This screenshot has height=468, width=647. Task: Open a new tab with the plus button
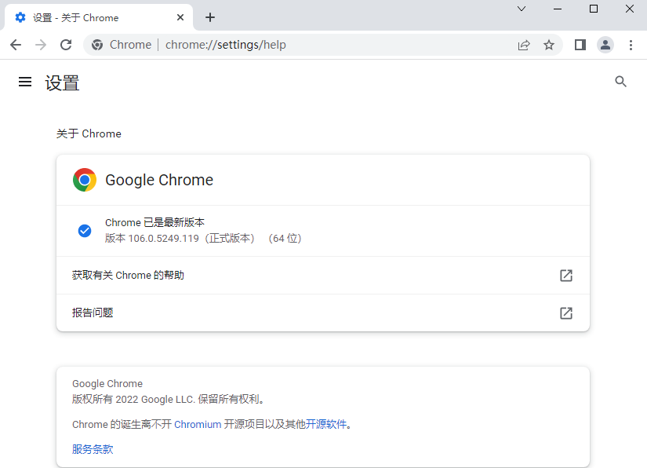click(210, 17)
